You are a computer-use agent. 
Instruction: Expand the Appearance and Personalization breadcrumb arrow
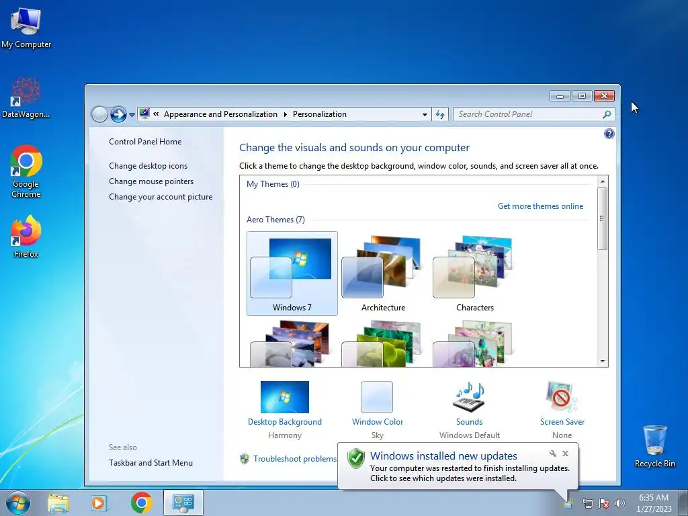285,114
